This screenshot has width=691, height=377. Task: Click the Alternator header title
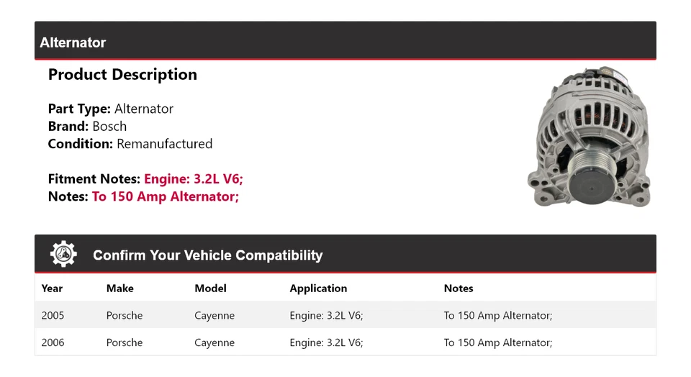(x=73, y=42)
